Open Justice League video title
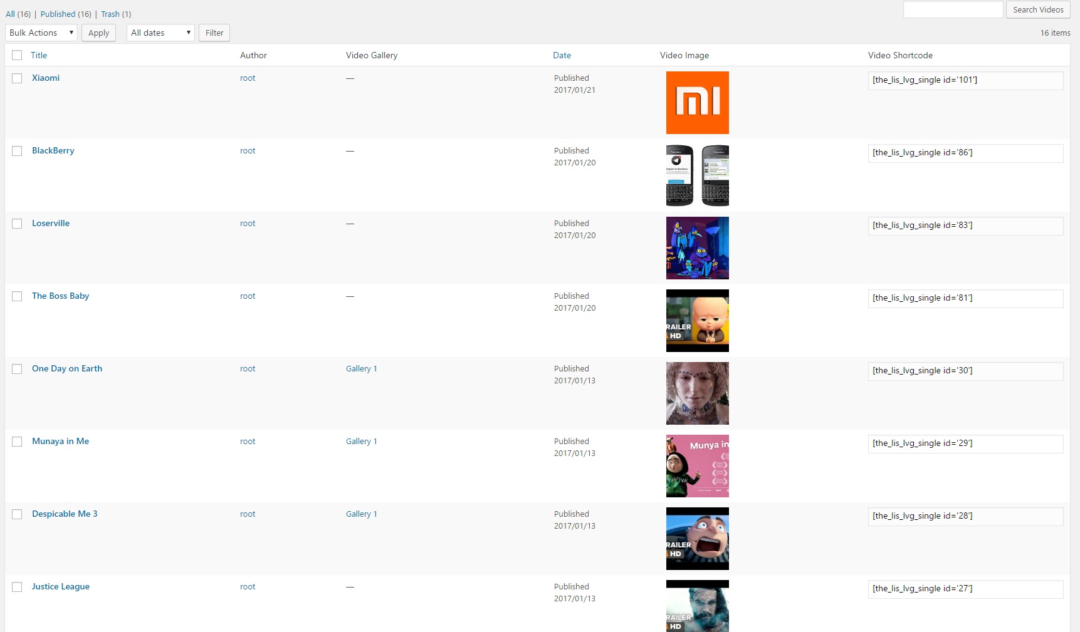The width and height of the screenshot is (1080, 632). pyautogui.click(x=61, y=586)
